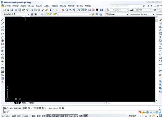Viewport: 163px width, 118px height.
Task: Open the ByLayer color control swatch
Action: [117, 14]
